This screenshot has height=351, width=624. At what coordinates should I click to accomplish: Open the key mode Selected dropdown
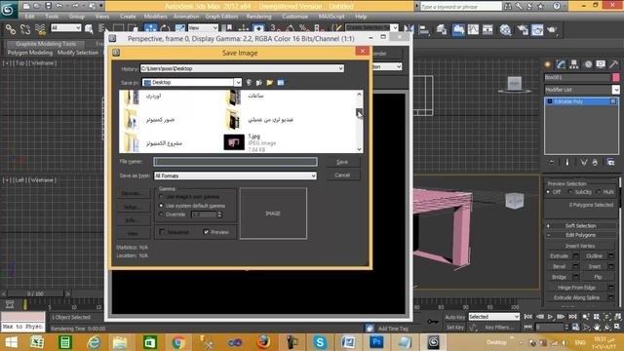coord(493,317)
